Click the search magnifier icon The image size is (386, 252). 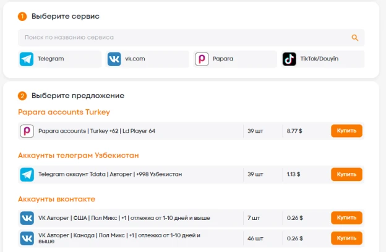pos(354,38)
